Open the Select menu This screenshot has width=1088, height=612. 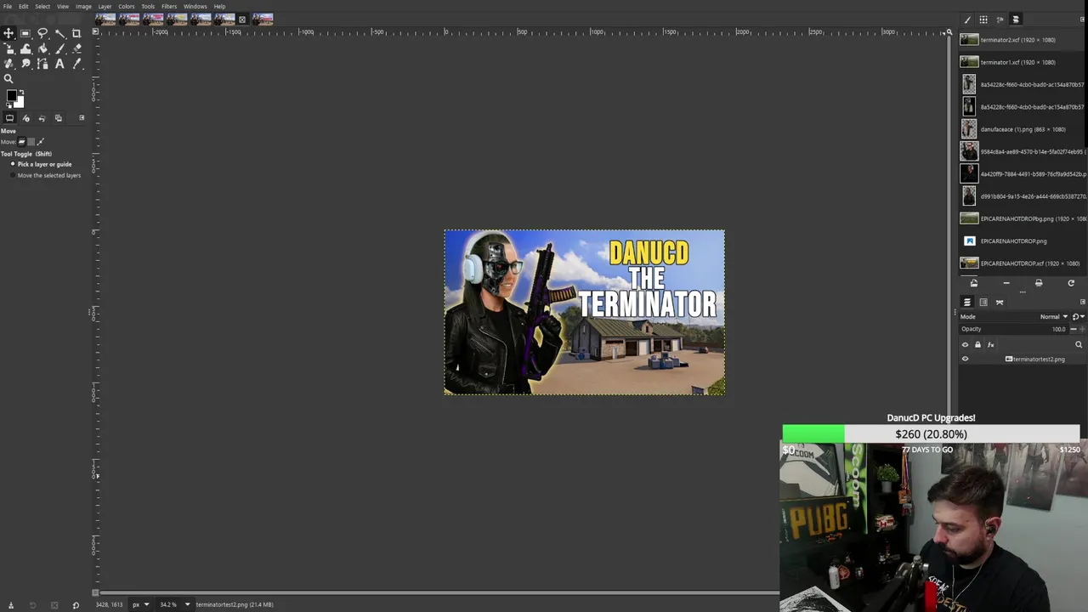click(x=42, y=6)
